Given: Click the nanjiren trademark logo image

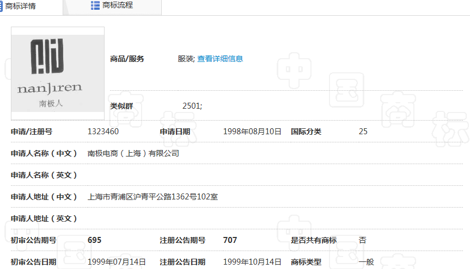Looking at the screenshot, I should [x=58, y=73].
